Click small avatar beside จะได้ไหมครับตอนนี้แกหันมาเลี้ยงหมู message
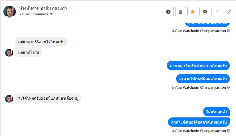236x136 pixels. (x=9, y=99)
